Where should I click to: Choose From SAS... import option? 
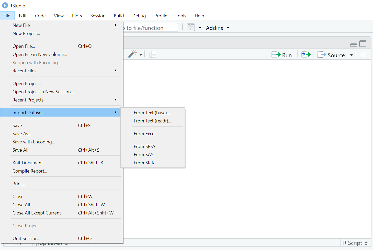click(x=153, y=154)
